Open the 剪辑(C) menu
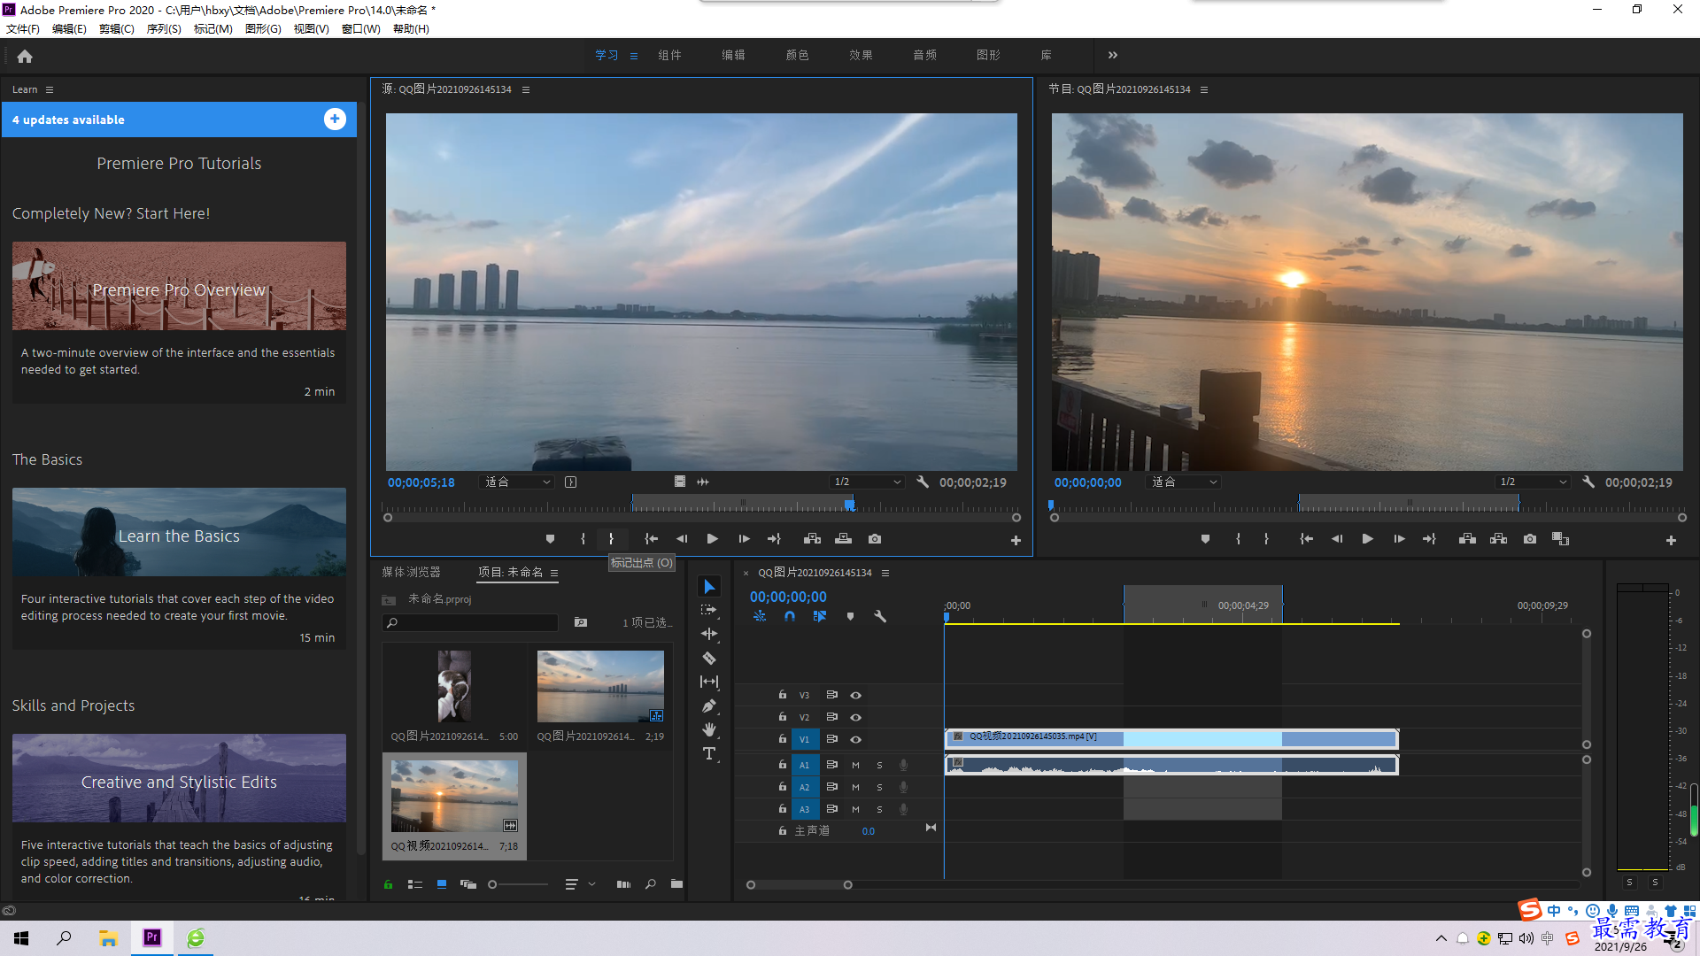1700x956 pixels. (117, 28)
